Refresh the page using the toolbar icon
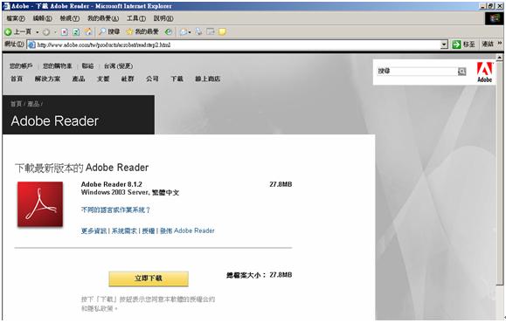506x323 pixels. 76,31
